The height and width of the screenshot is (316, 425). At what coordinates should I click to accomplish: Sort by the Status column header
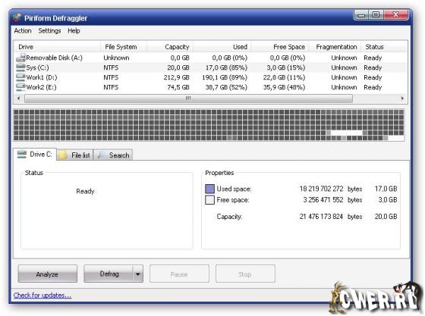tap(384, 47)
